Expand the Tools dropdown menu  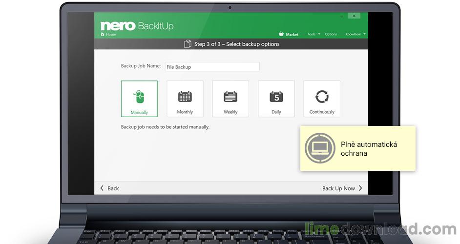[x=314, y=34]
